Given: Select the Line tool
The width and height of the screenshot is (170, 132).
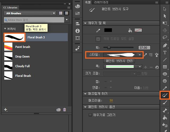Looking at the screenshot, I should coord(165,59).
